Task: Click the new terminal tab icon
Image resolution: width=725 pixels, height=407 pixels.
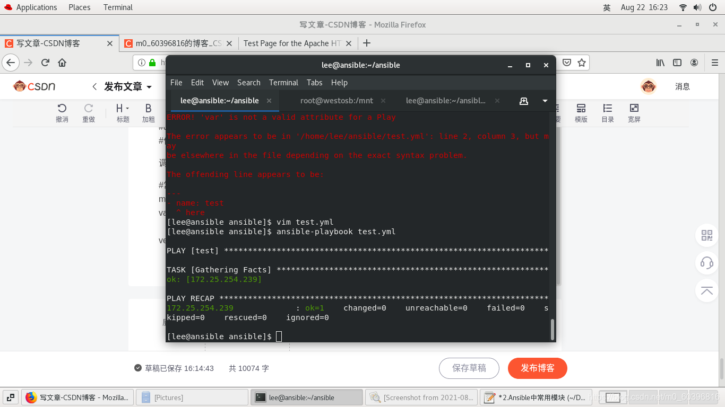Action: pos(524,101)
